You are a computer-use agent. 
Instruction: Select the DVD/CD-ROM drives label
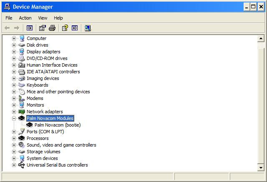[47, 58]
